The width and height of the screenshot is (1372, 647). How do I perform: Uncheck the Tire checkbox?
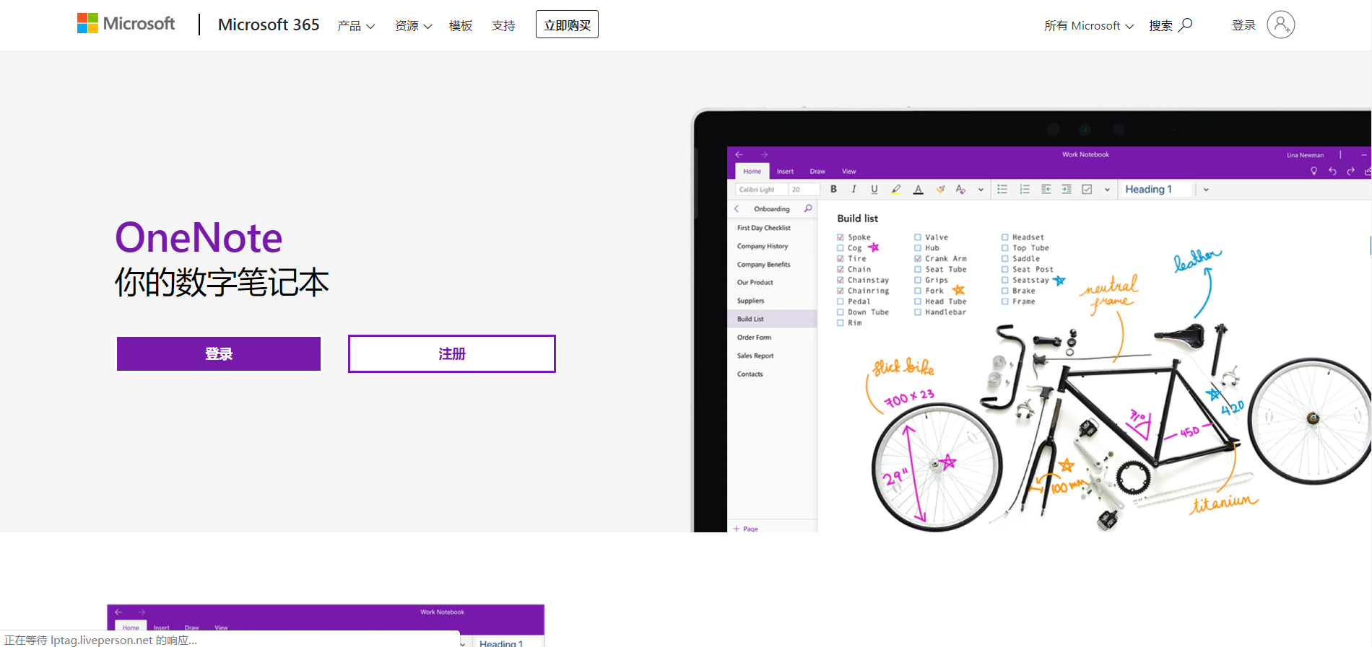[841, 258]
